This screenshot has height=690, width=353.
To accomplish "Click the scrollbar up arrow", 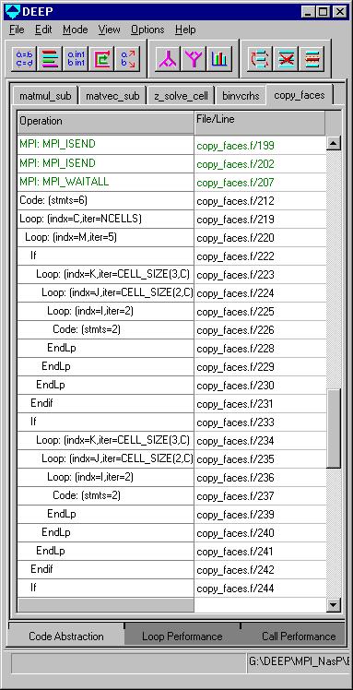I will (x=334, y=143).
